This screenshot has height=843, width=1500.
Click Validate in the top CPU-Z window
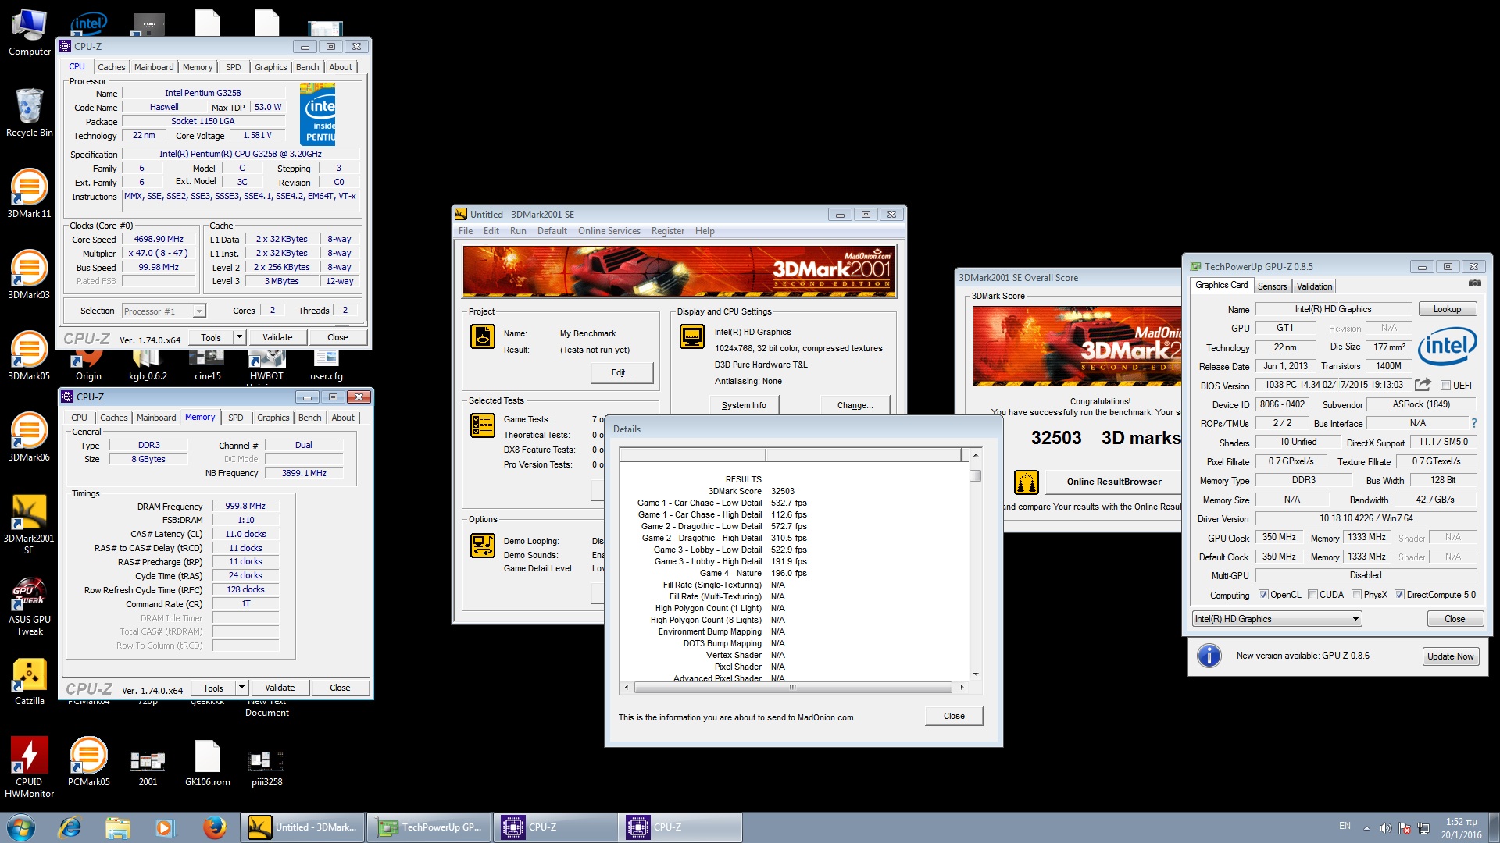[x=277, y=337]
